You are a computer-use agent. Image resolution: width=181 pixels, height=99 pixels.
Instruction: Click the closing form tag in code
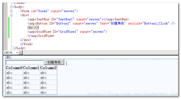pos(27,44)
